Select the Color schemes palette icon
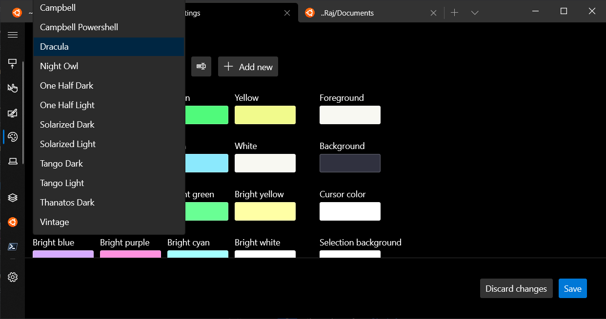606x319 pixels. (x=13, y=137)
